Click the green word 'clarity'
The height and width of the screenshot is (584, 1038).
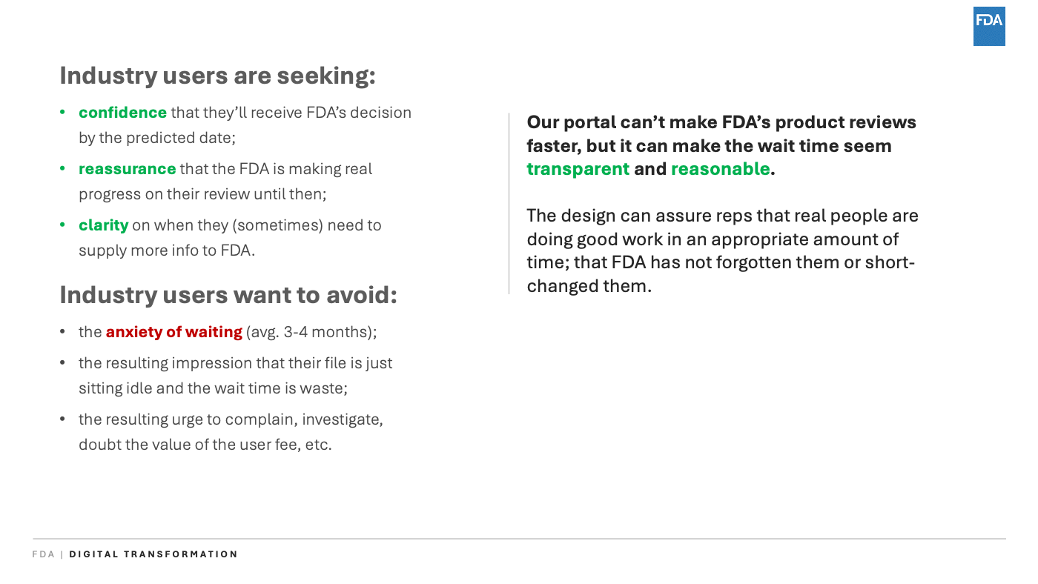coord(104,225)
